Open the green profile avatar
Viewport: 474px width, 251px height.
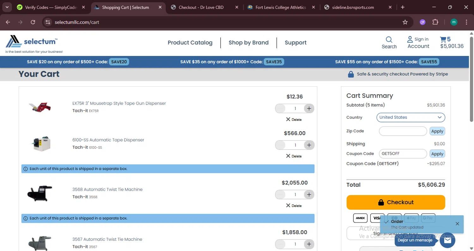point(454,22)
